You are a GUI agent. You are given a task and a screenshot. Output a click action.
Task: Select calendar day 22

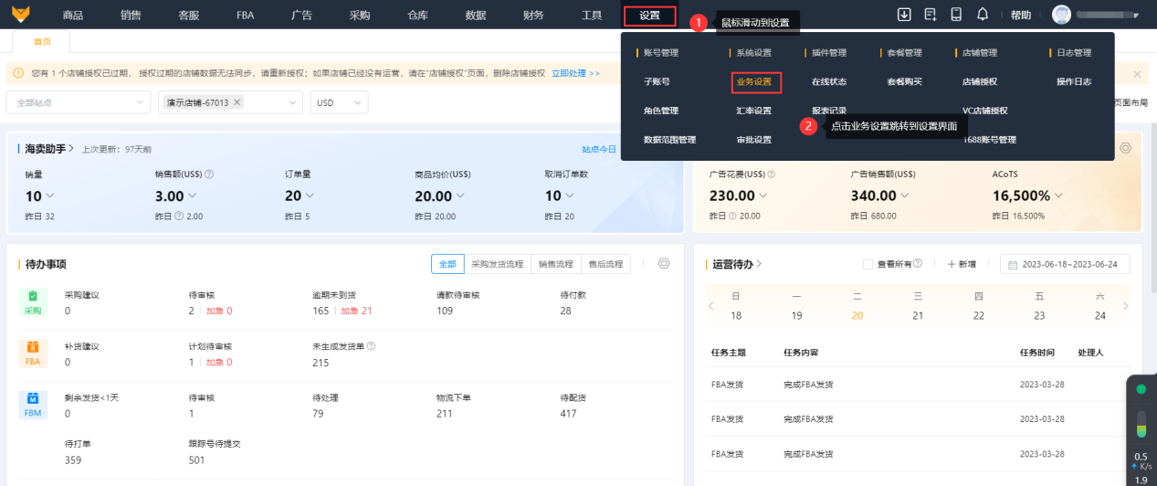tap(978, 315)
